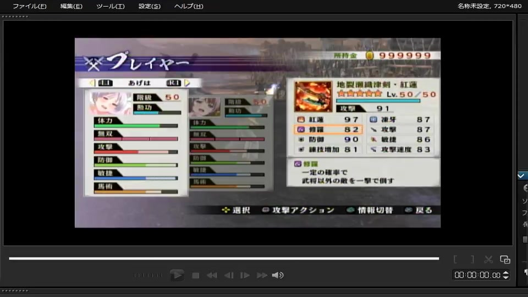Open the speaker volume control
528x297 pixels.
pyautogui.click(x=278, y=276)
